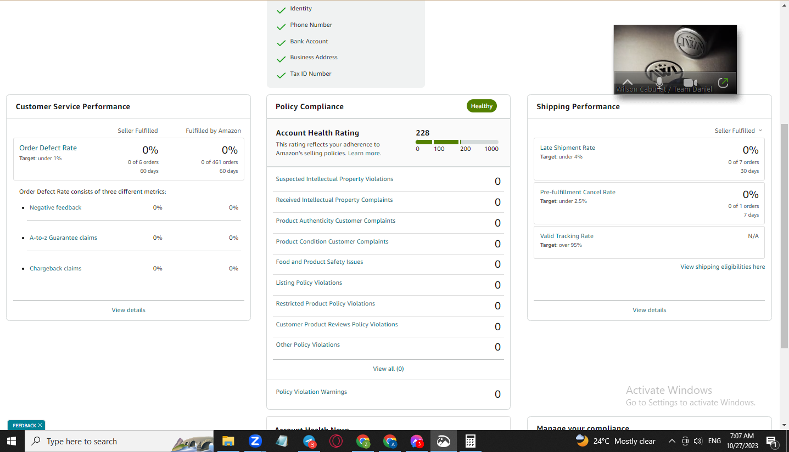Click the Bank Account verification item
The image size is (789, 452).
pos(309,41)
